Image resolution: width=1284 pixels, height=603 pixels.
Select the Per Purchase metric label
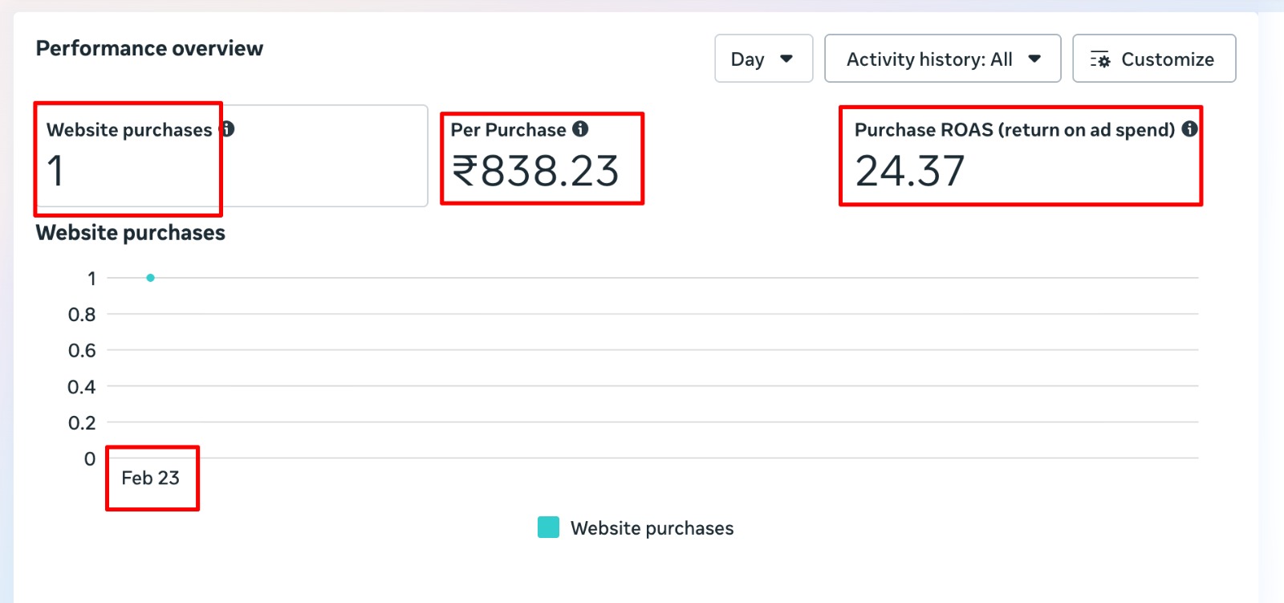tap(508, 130)
